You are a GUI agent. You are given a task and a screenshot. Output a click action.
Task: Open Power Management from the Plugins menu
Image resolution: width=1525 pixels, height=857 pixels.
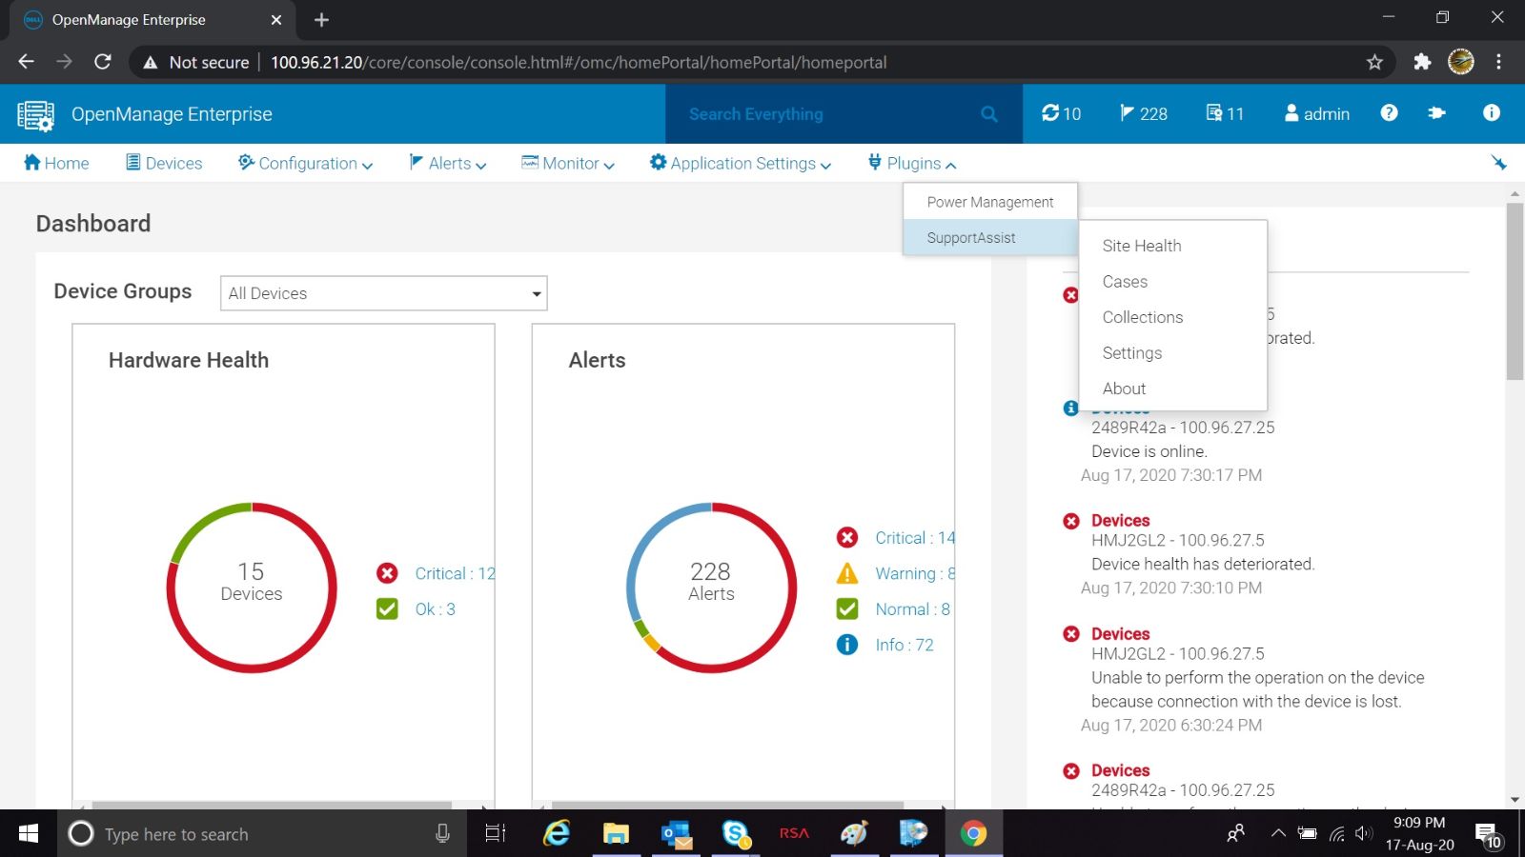click(x=989, y=202)
